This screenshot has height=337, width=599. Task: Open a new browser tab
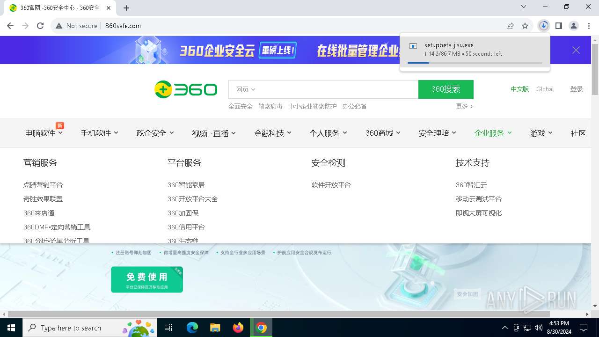126,8
